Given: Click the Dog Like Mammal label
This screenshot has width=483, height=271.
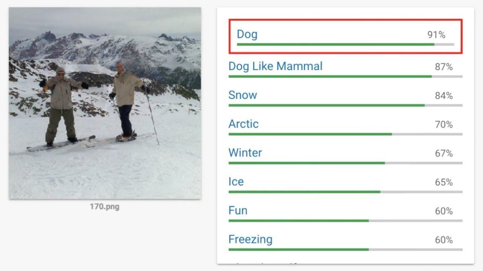Looking at the screenshot, I should click(275, 66).
